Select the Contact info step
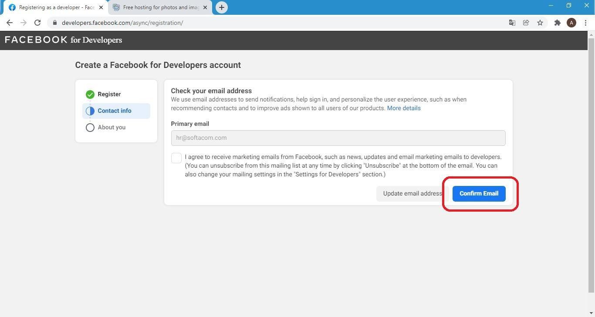The image size is (595, 317). click(116, 111)
